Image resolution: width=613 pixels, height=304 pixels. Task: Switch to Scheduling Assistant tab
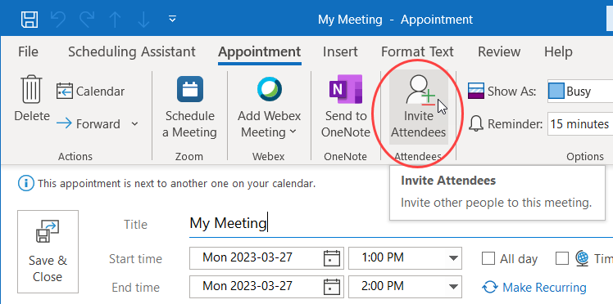tap(132, 51)
